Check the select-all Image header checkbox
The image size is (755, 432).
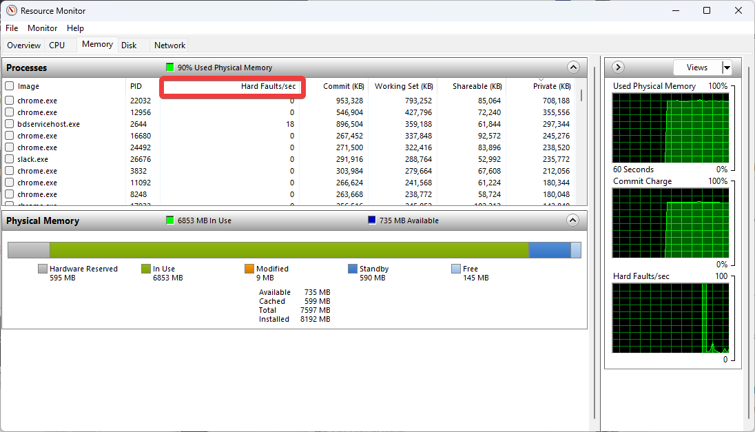pos(10,86)
